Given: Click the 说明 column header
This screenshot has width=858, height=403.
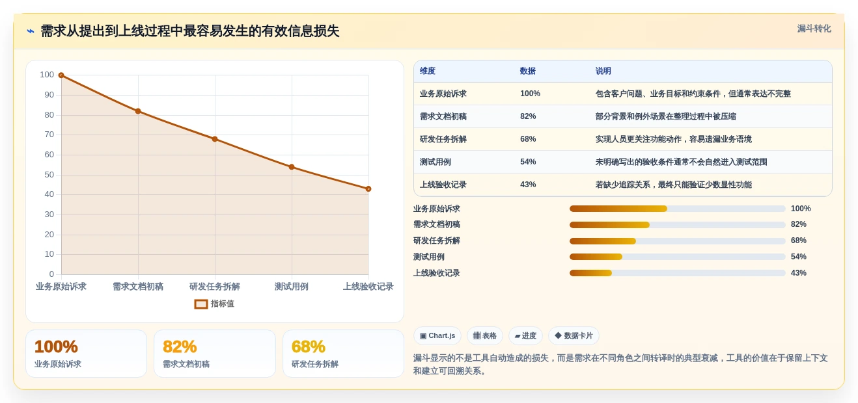Looking at the screenshot, I should [x=603, y=71].
